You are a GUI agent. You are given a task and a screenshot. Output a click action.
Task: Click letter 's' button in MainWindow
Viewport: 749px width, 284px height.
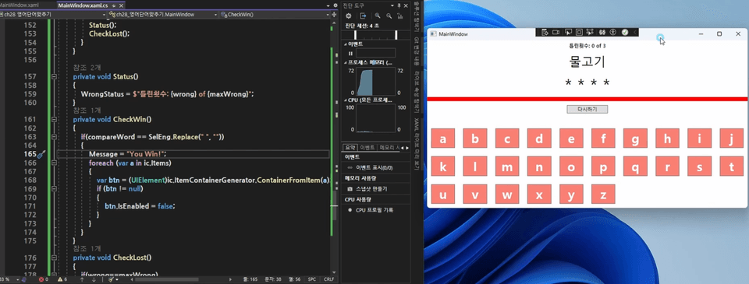699,167
